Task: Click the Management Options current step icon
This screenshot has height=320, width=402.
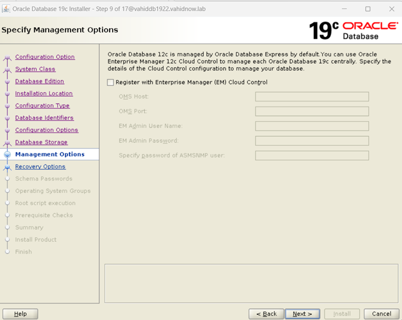Action: (7, 154)
